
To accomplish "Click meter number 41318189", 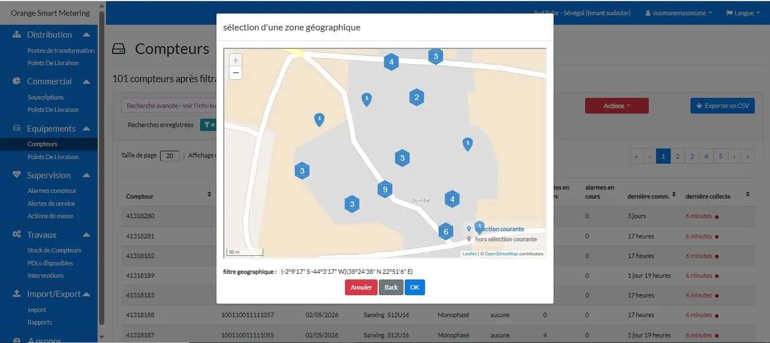I will pos(140,276).
